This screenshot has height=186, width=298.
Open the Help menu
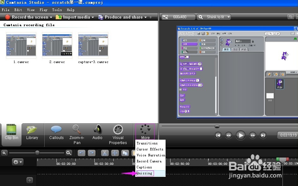tap(70, 10)
